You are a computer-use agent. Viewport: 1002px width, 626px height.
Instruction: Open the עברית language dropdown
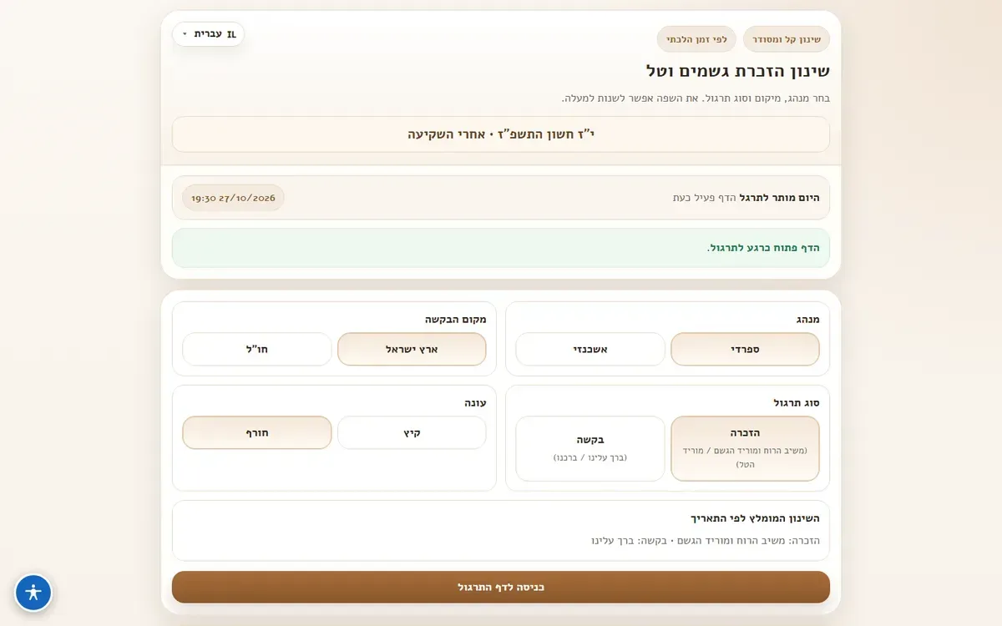209,34
